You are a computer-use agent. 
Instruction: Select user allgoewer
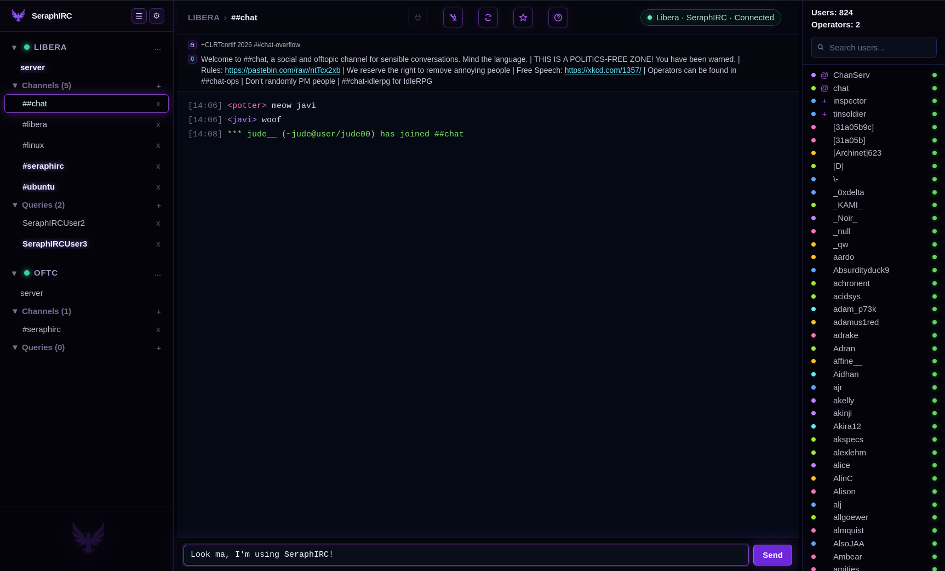point(874,517)
